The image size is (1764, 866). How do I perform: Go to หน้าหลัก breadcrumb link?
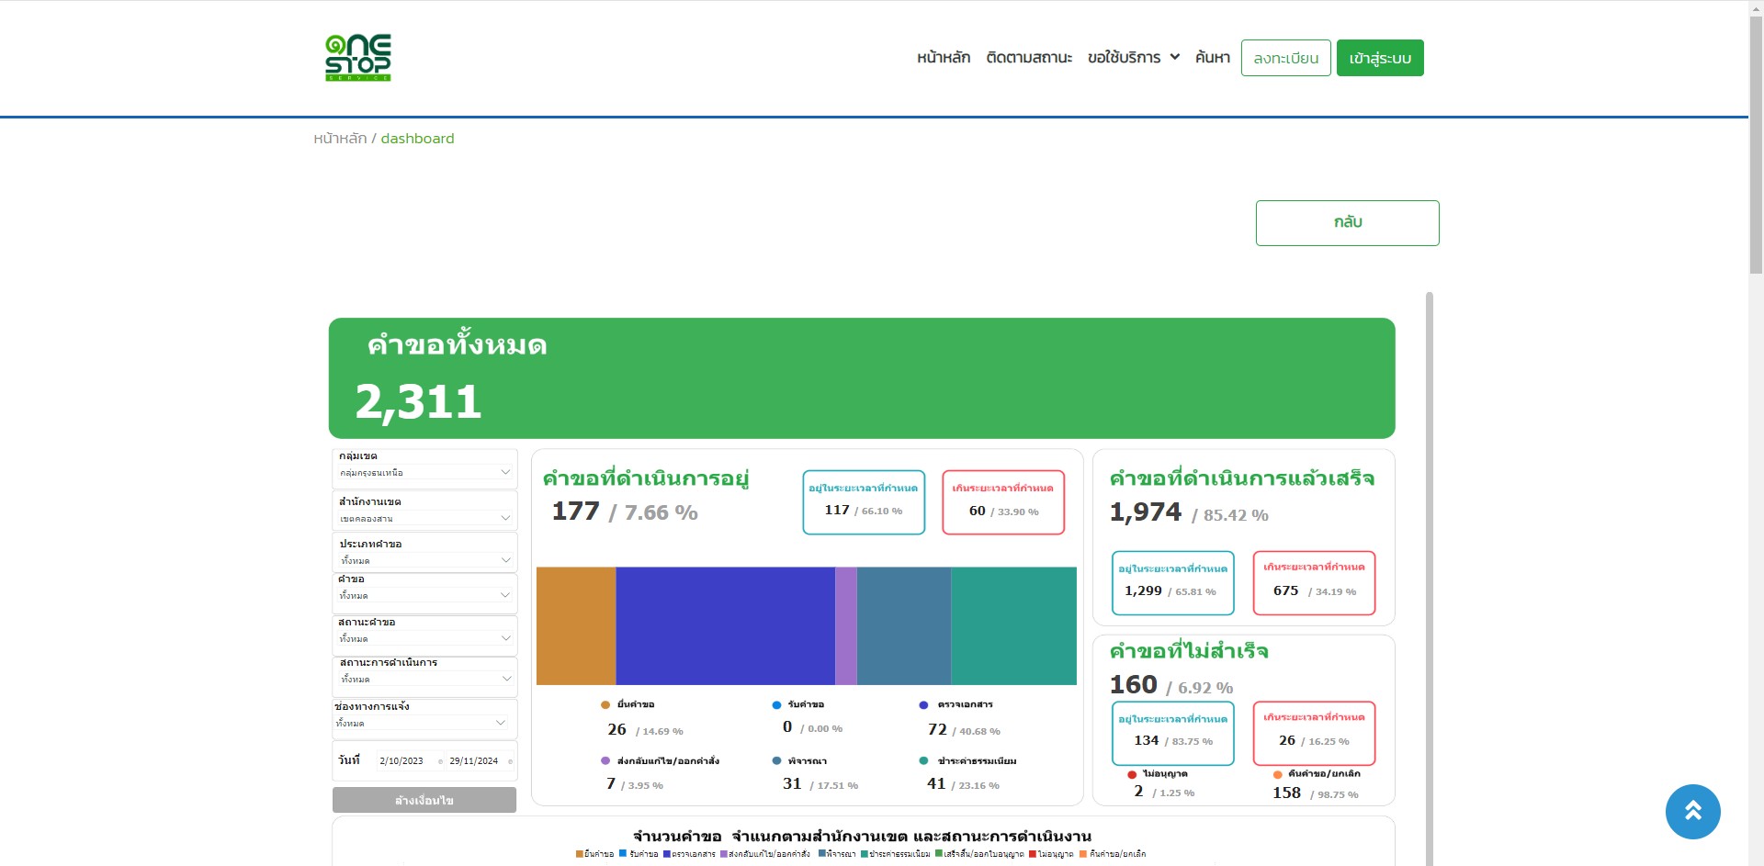pyautogui.click(x=340, y=139)
